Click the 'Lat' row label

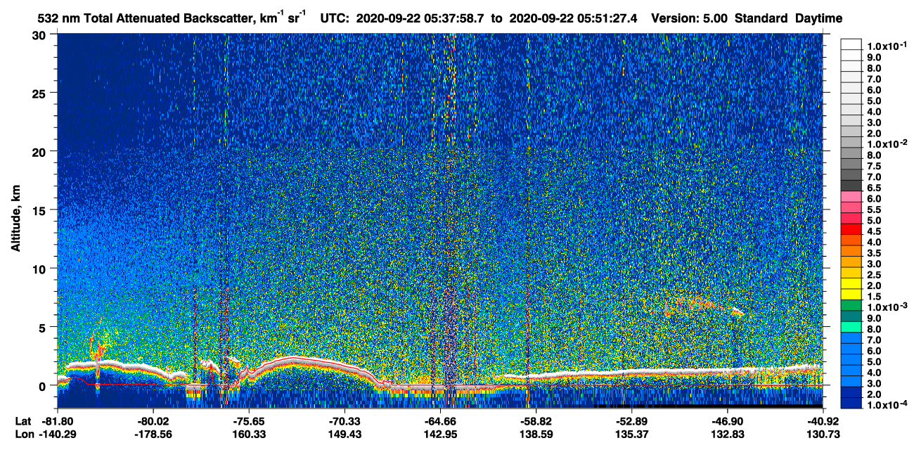[23, 421]
